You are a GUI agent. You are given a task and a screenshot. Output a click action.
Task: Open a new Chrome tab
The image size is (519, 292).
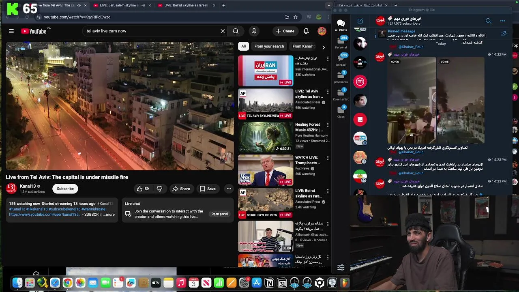tap(224, 5)
